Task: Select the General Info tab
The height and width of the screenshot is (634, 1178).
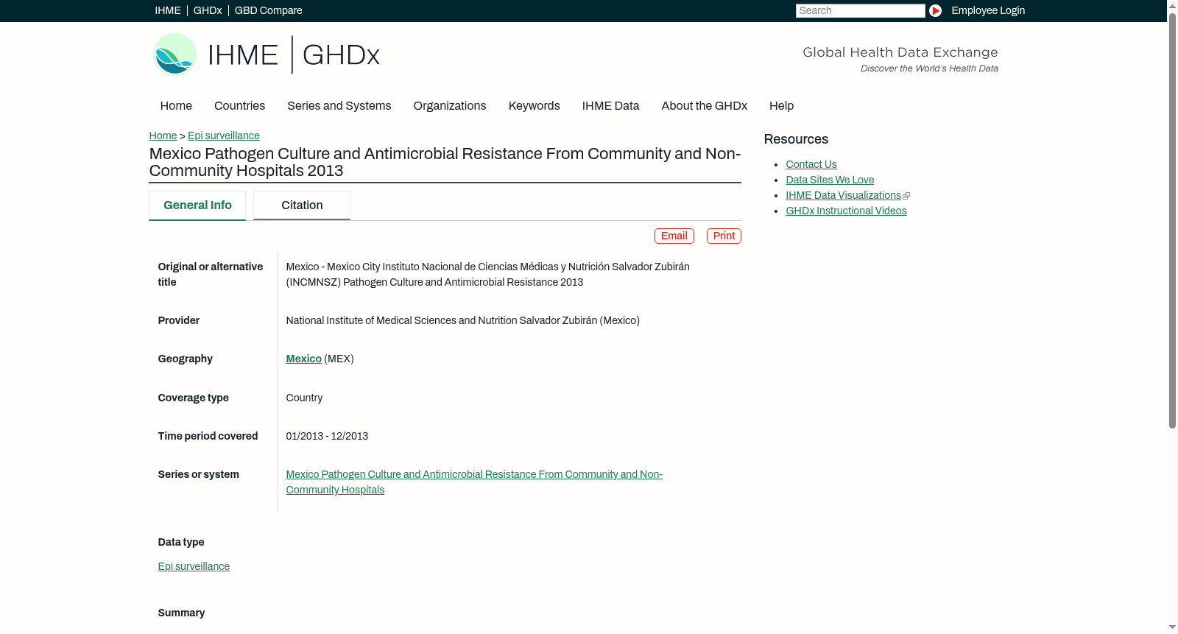Action: tap(197, 205)
